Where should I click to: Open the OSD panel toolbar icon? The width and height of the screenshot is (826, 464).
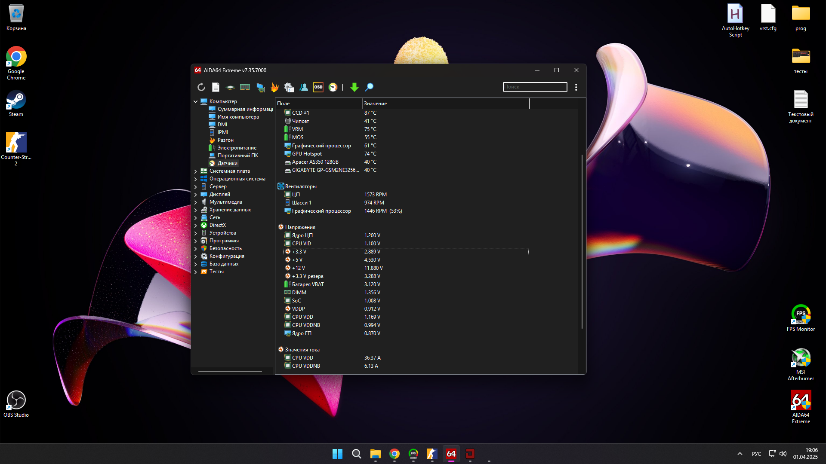pos(318,87)
